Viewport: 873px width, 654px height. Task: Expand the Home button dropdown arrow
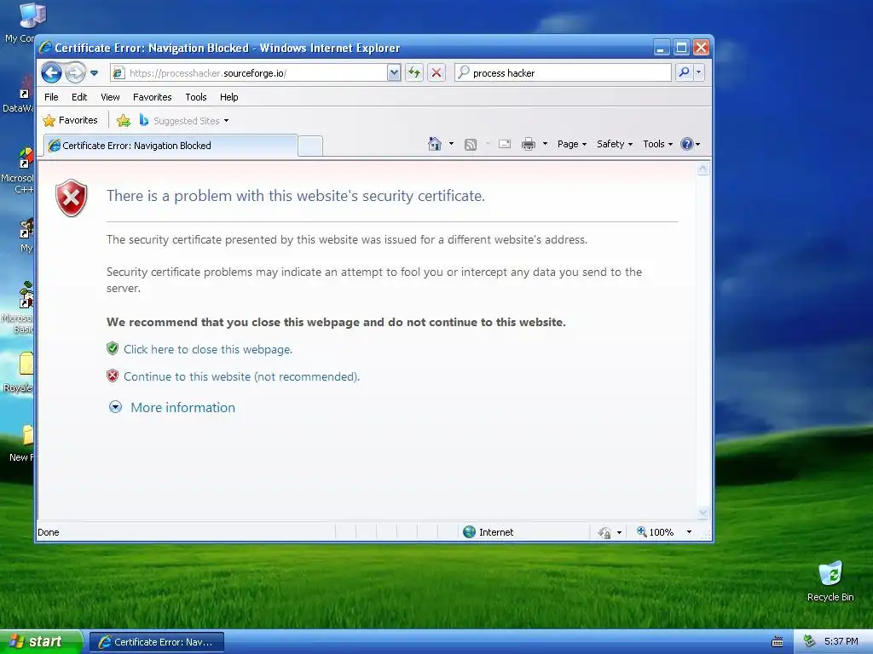click(x=451, y=144)
